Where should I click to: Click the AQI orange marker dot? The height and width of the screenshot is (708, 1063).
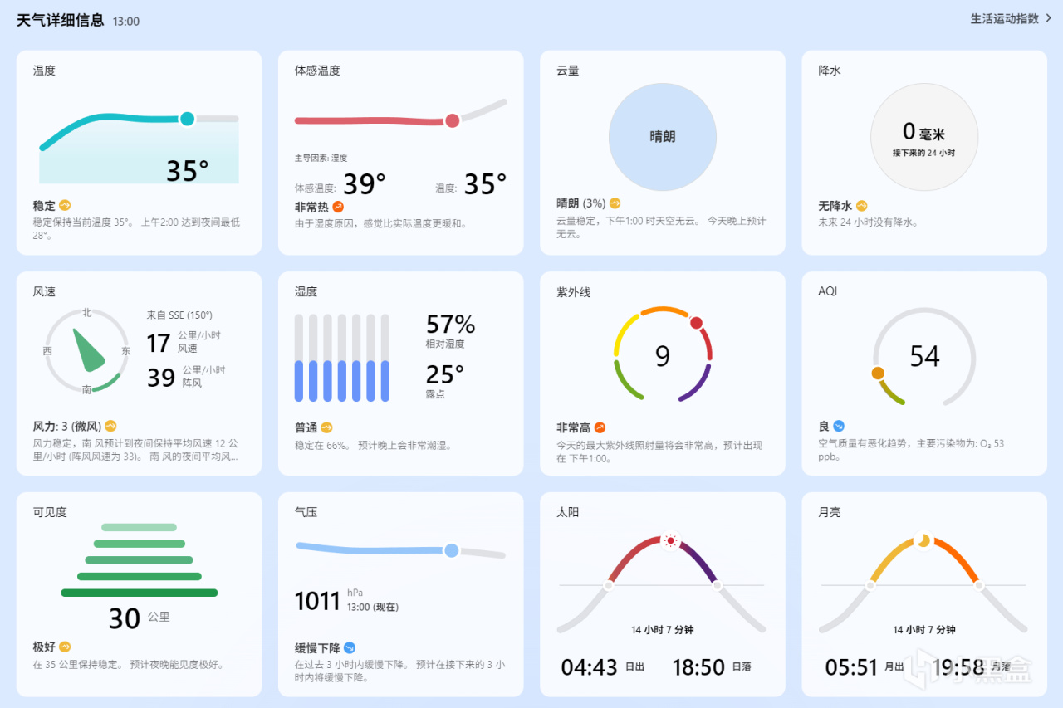(878, 374)
